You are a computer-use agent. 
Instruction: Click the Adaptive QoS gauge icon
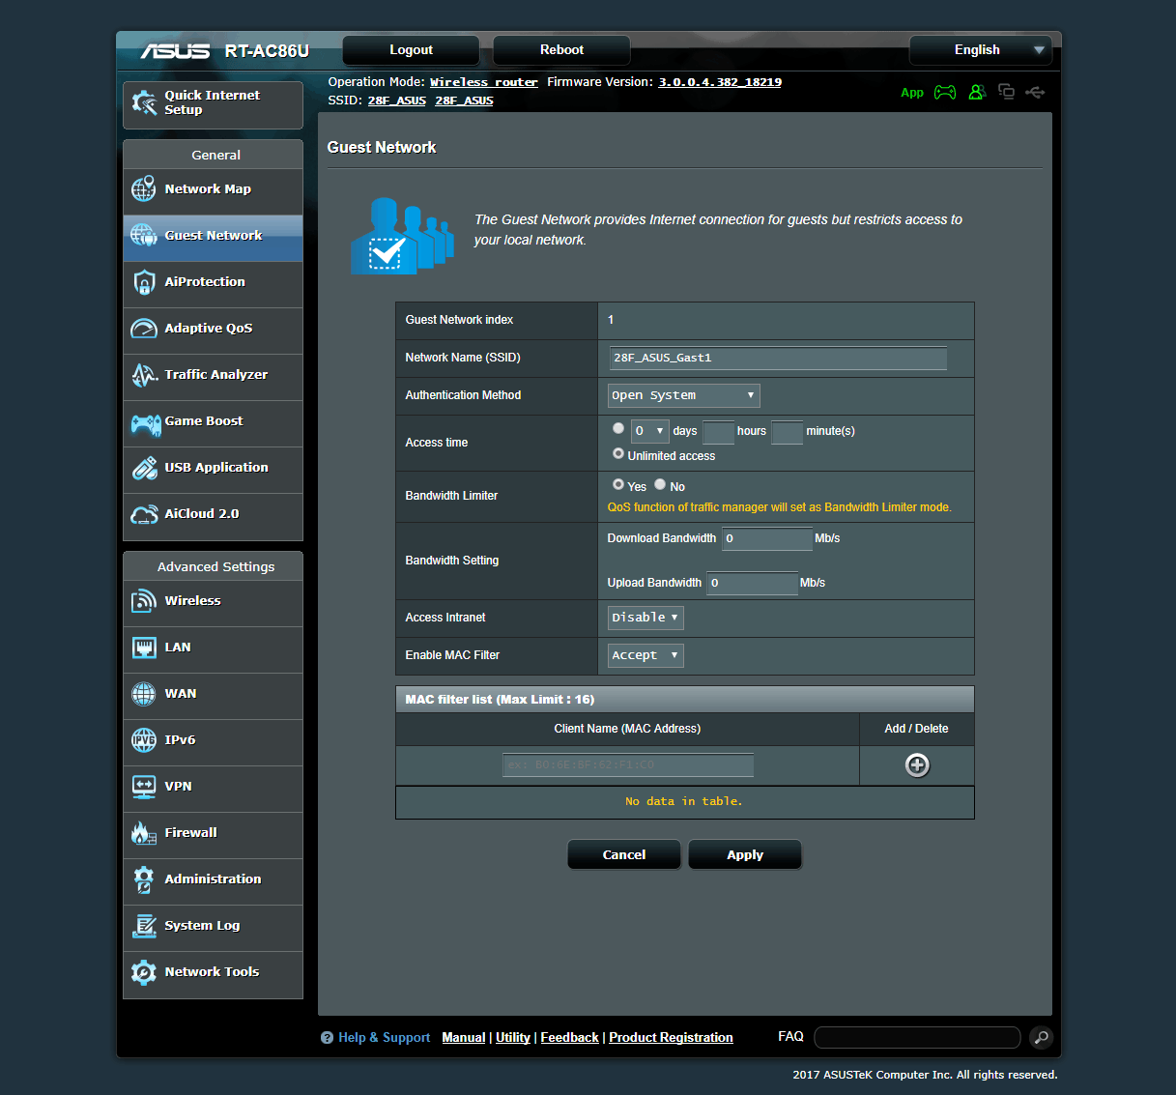coord(144,329)
